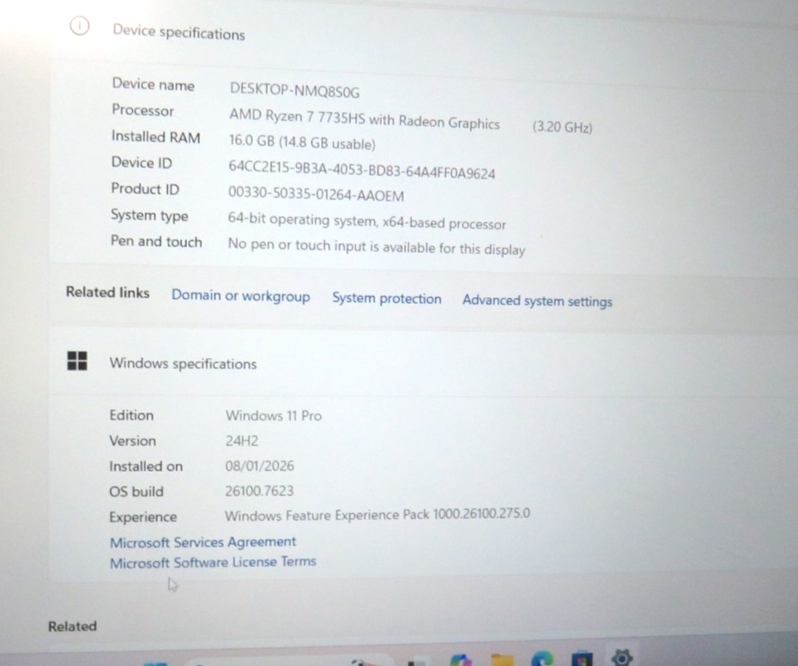798x666 pixels.
Task: Click the 3.20 GHz processor speed
Action: point(562,127)
